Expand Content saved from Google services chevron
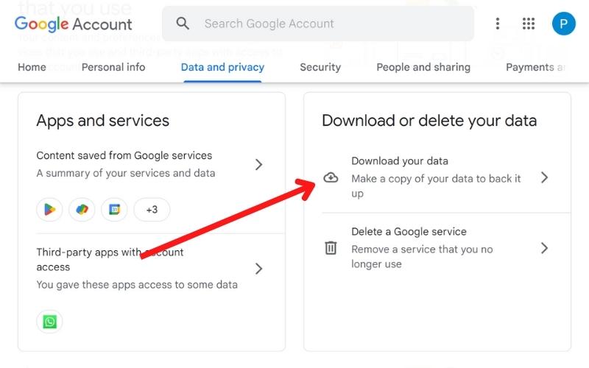The height and width of the screenshot is (368, 589). [258, 165]
